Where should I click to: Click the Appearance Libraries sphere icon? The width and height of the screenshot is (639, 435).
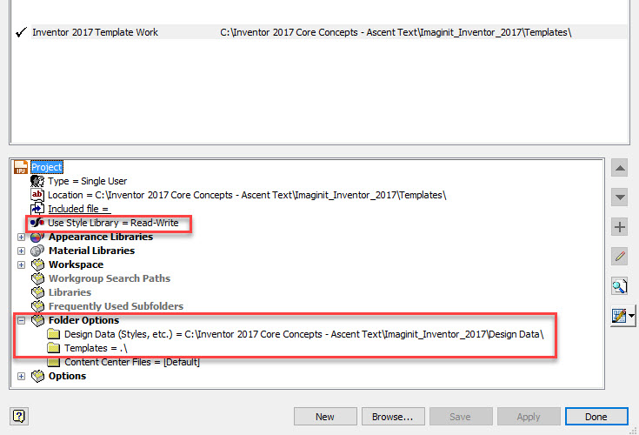37,237
